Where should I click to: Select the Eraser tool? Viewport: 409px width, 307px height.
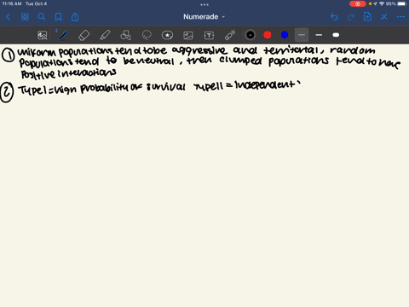tap(84, 35)
